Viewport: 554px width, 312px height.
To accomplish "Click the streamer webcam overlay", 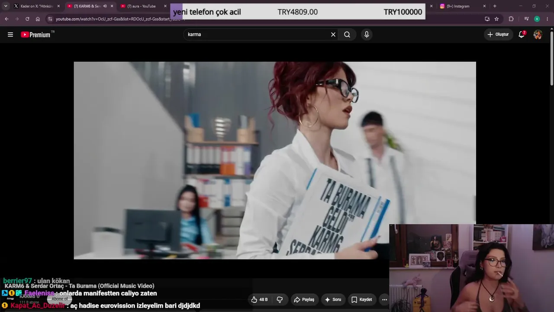I will [471, 268].
